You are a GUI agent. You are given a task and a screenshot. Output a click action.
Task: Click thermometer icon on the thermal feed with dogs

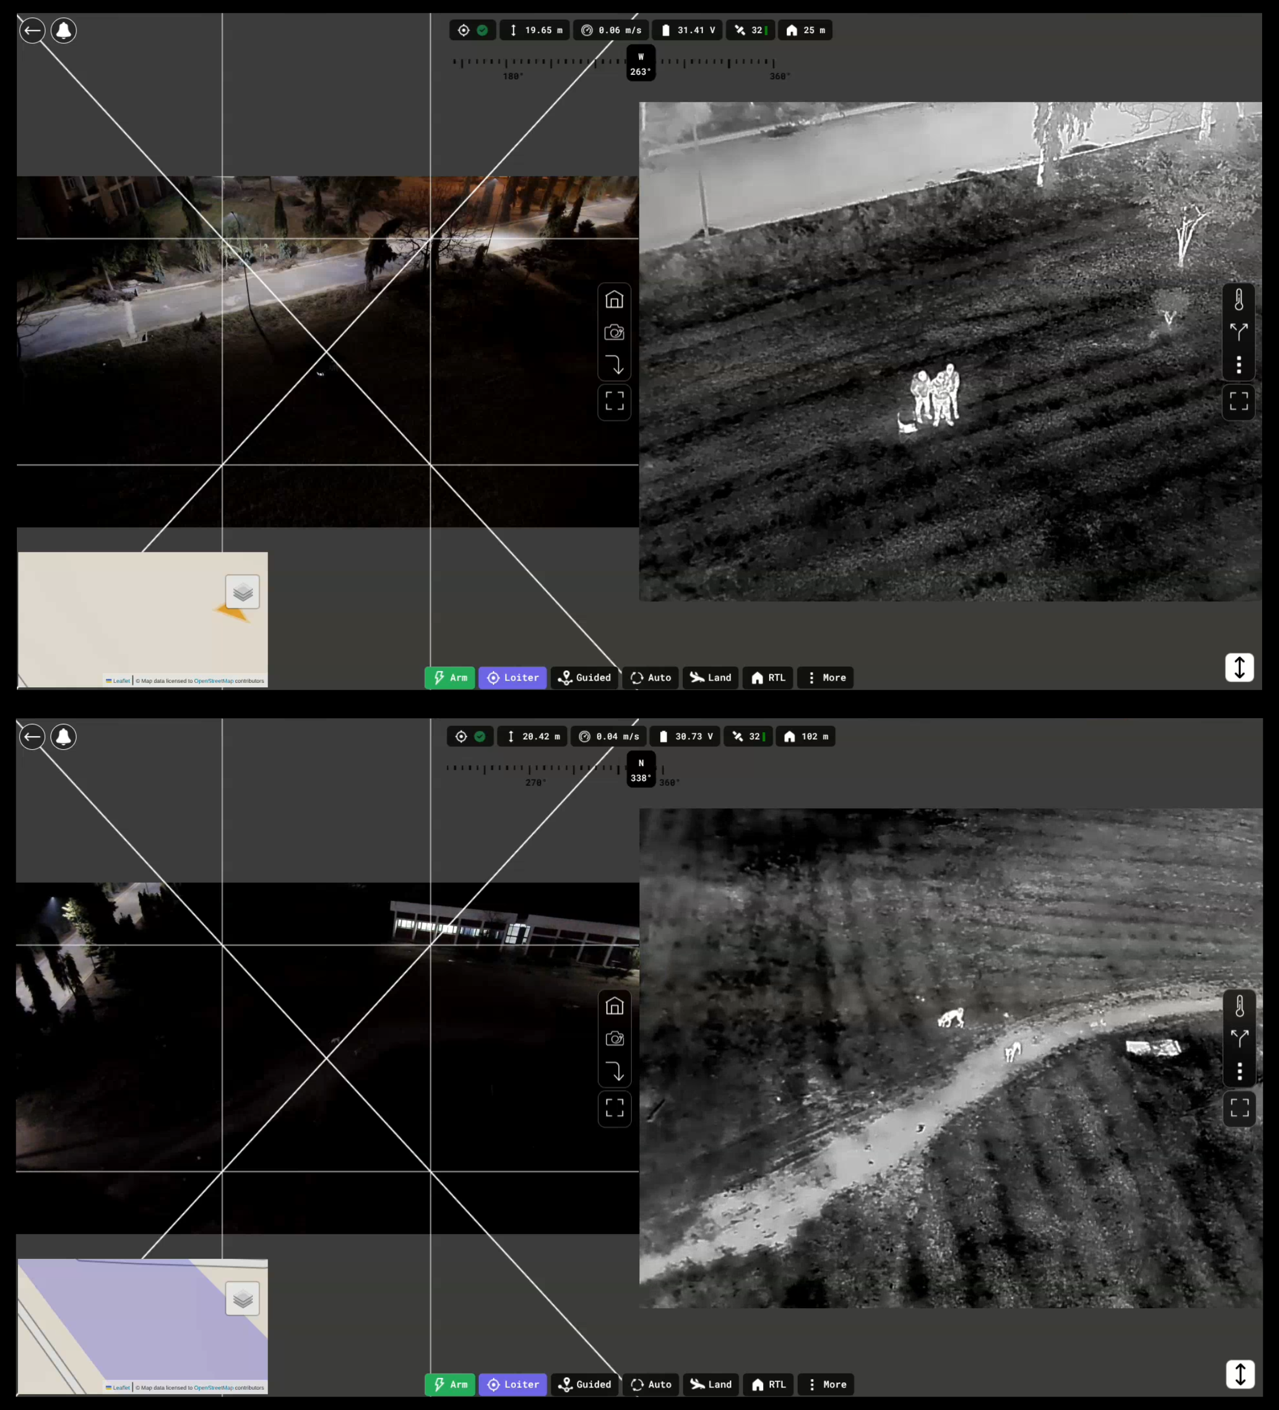[x=1239, y=1006]
